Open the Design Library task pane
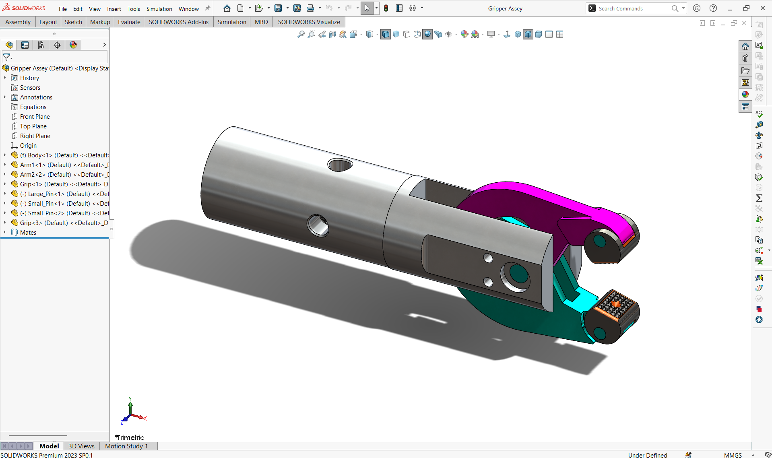This screenshot has width=772, height=458. (745, 58)
